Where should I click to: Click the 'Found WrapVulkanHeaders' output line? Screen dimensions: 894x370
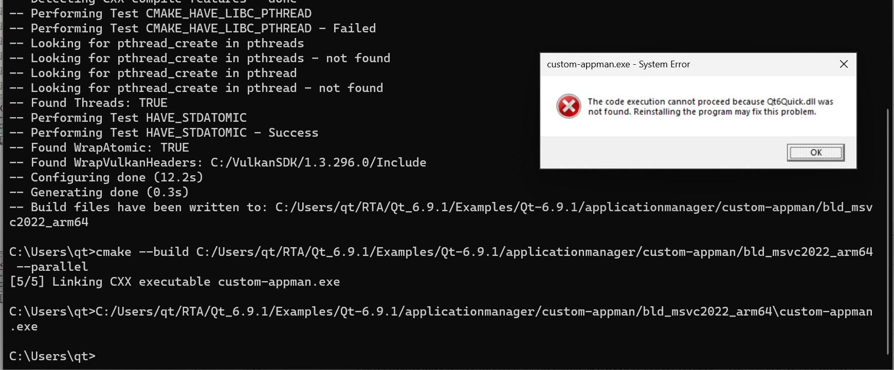point(218,162)
